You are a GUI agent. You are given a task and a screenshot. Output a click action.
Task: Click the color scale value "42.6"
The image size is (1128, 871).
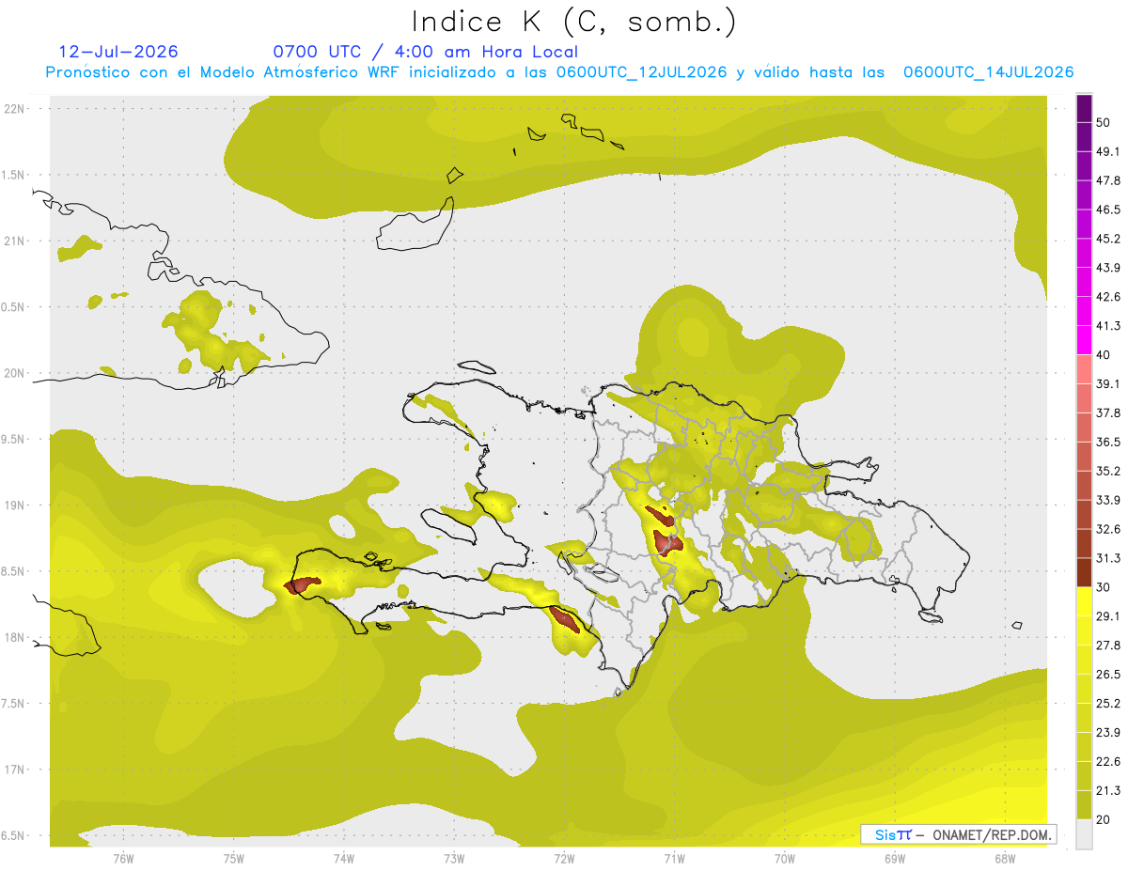[1107, 297]
